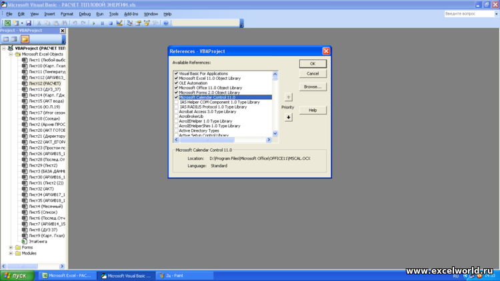The width and height of the screenshot is (500, 281).
Task: Close the Project - VBAProject panel
Action: pos(63,31)
